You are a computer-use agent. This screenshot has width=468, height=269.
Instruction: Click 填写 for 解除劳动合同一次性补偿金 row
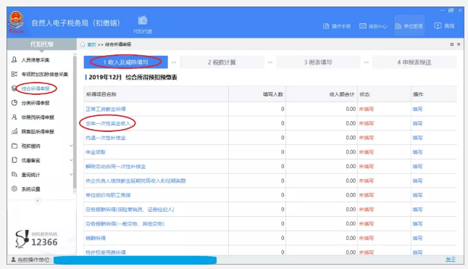pos(417,166)
